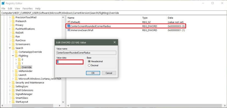Expand the InkReminder tree node

tap(13, 71)
